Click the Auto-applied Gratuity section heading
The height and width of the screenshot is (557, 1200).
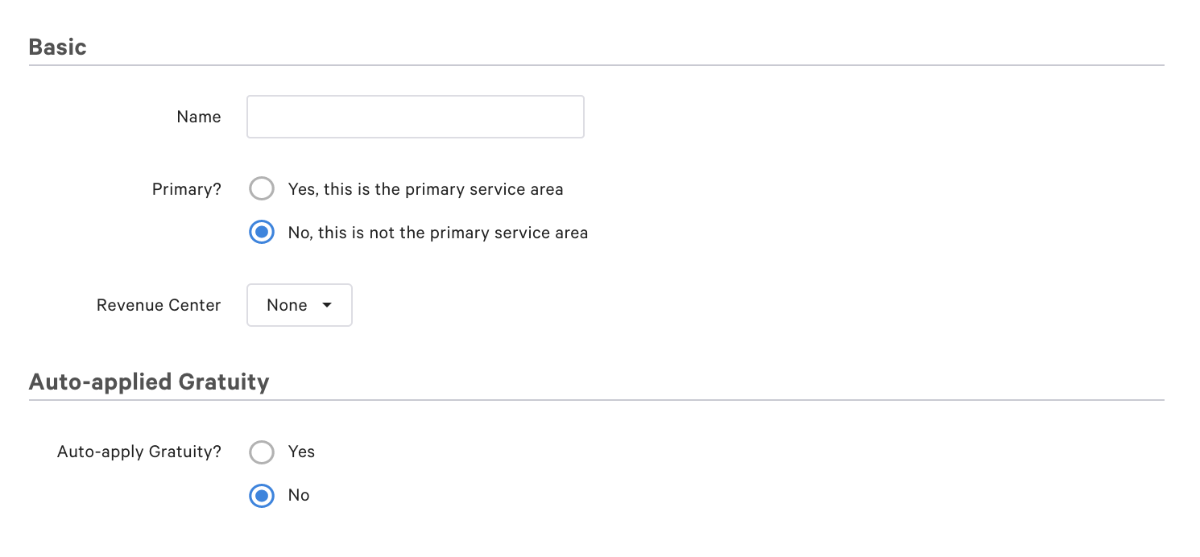tap(149, 382)
